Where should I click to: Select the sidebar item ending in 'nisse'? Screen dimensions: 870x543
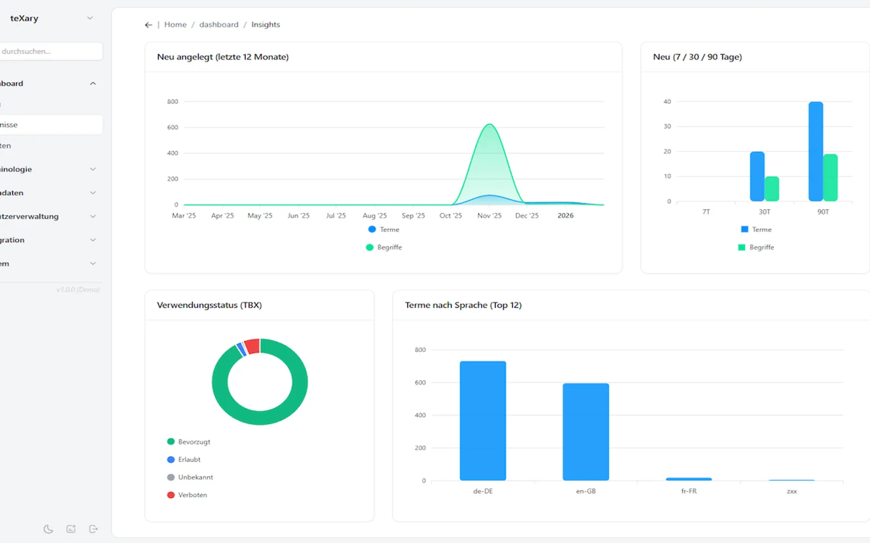51,125
